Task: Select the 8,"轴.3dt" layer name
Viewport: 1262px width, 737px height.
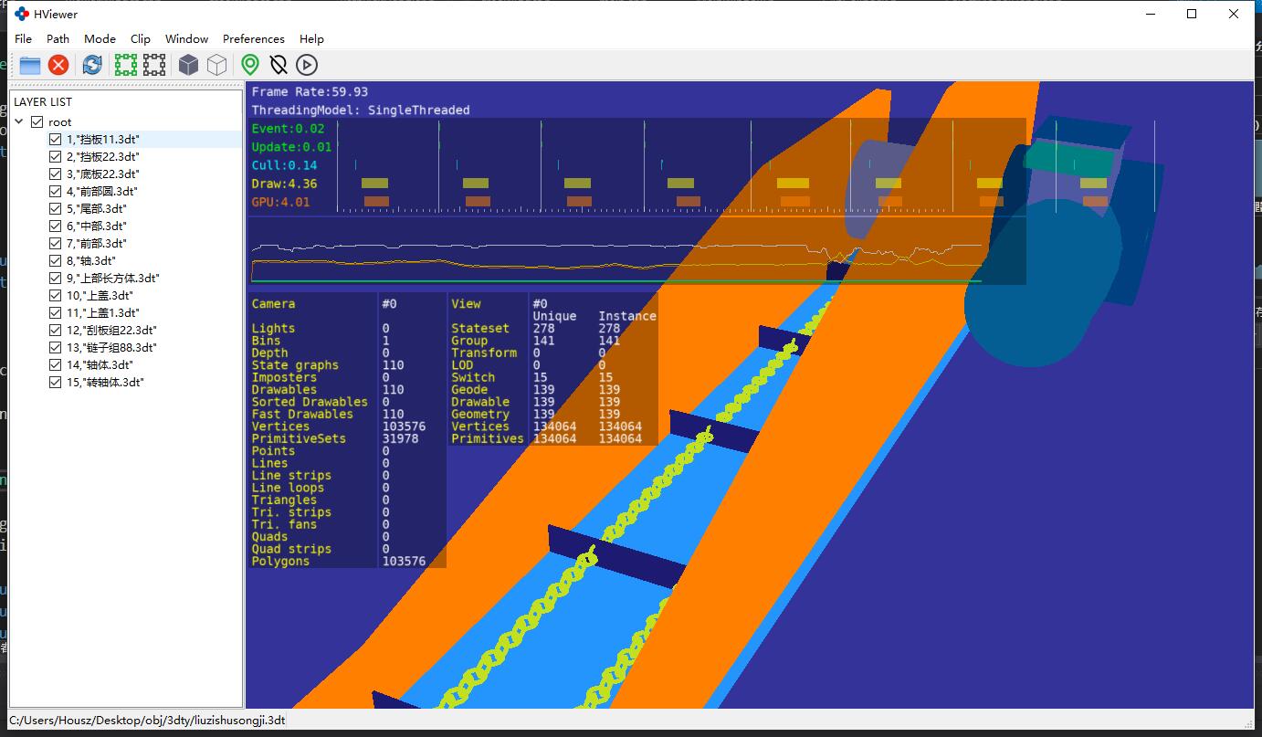Action: tap(90, 260)
